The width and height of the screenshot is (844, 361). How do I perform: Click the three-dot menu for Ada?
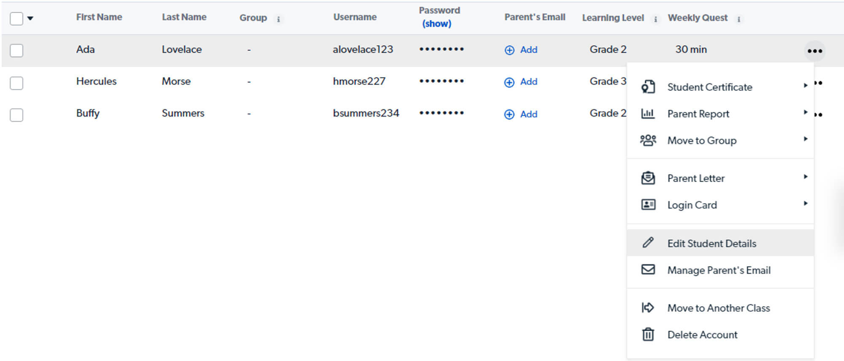coord(814,51)
